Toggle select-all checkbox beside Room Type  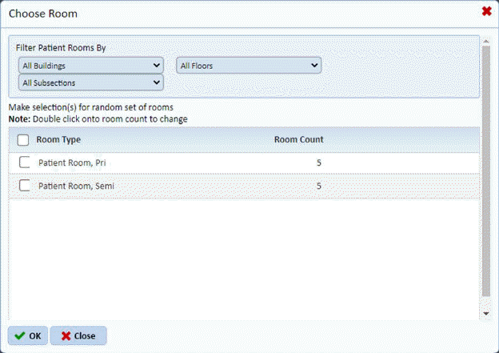pos(23,139)
